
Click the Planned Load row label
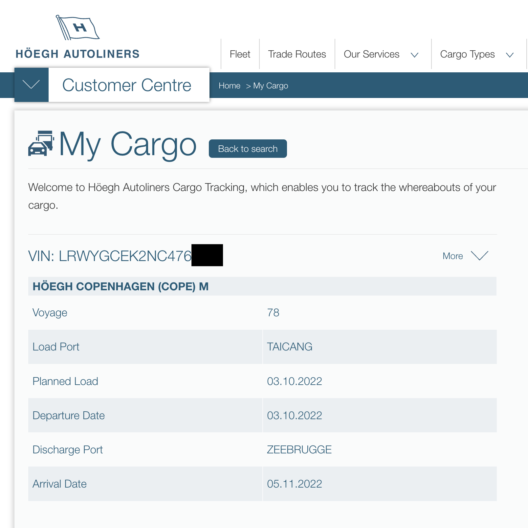point(65,381)
